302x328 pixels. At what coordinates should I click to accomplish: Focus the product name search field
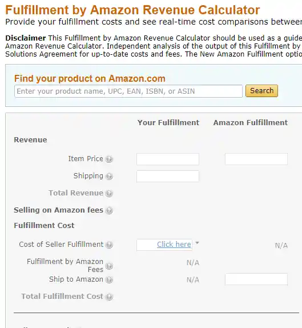(x=128, y=91)
